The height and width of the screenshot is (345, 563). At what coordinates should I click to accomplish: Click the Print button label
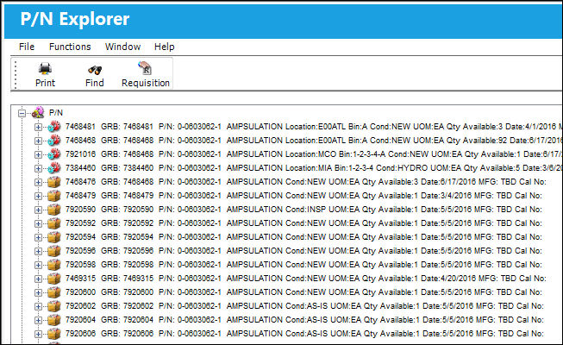(45, 83)
